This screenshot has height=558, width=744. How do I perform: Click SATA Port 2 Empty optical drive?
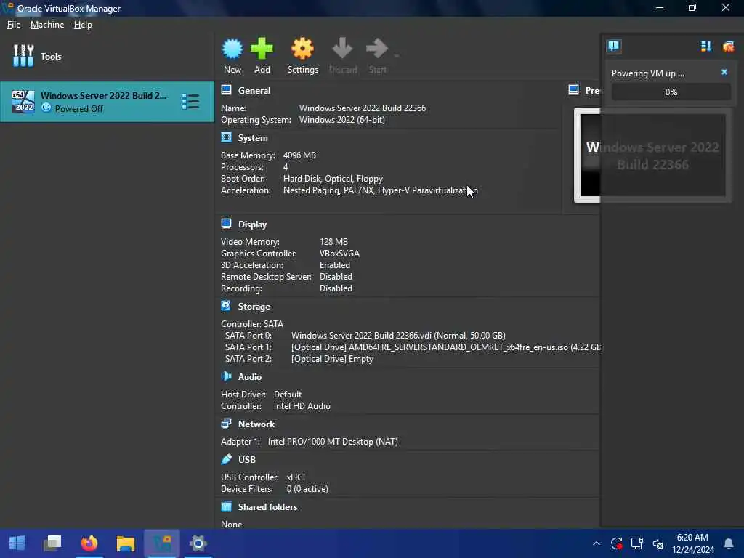[x=332, y=359]
